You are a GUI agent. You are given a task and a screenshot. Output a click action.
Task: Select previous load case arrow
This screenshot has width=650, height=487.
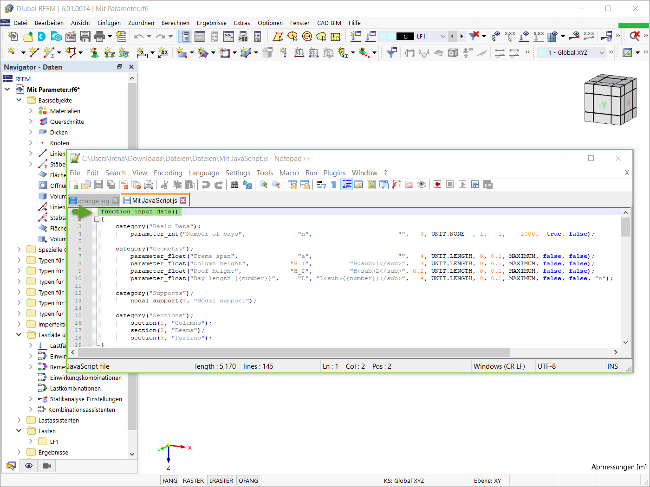pyautogui.click(x=452, y=36)
